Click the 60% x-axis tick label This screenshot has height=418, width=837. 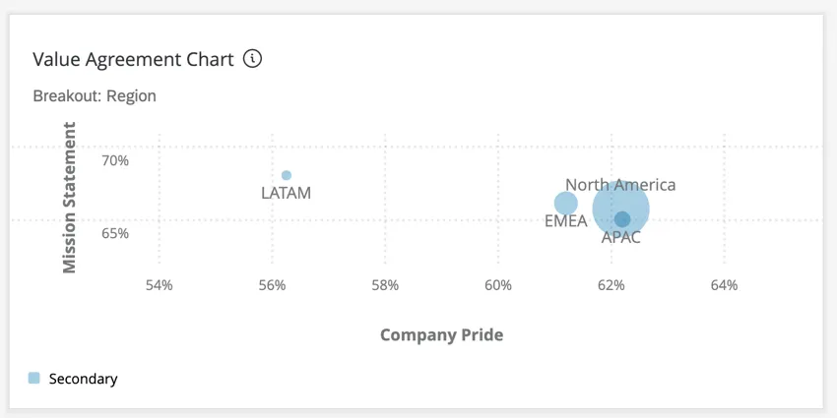coord(498,285)
